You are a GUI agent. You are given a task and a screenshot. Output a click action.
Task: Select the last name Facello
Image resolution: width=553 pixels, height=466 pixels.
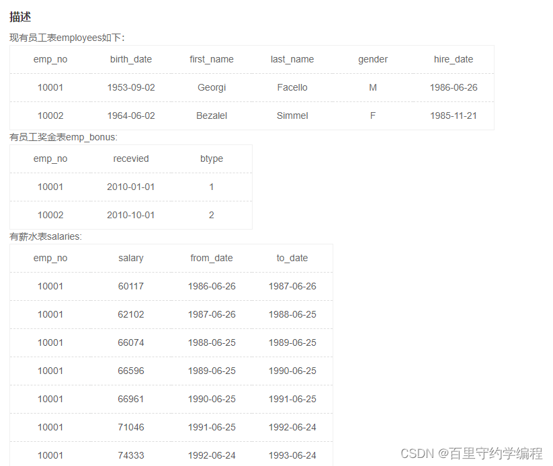click(292, 87)
